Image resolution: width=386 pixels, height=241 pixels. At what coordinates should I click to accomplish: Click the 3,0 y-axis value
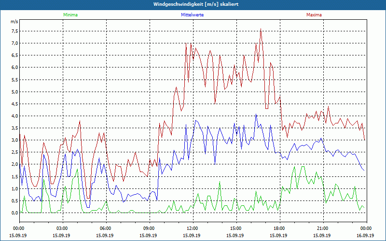(x=14, y=140)
